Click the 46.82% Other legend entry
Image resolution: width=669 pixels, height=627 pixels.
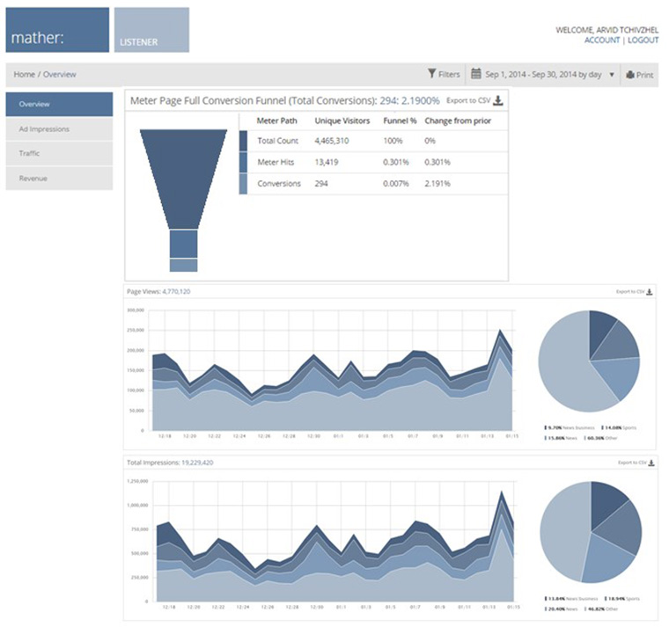601,609
